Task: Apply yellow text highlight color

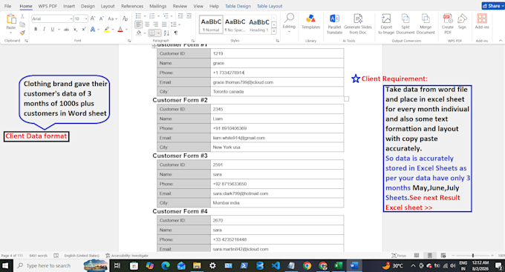Action: point(107,29)
